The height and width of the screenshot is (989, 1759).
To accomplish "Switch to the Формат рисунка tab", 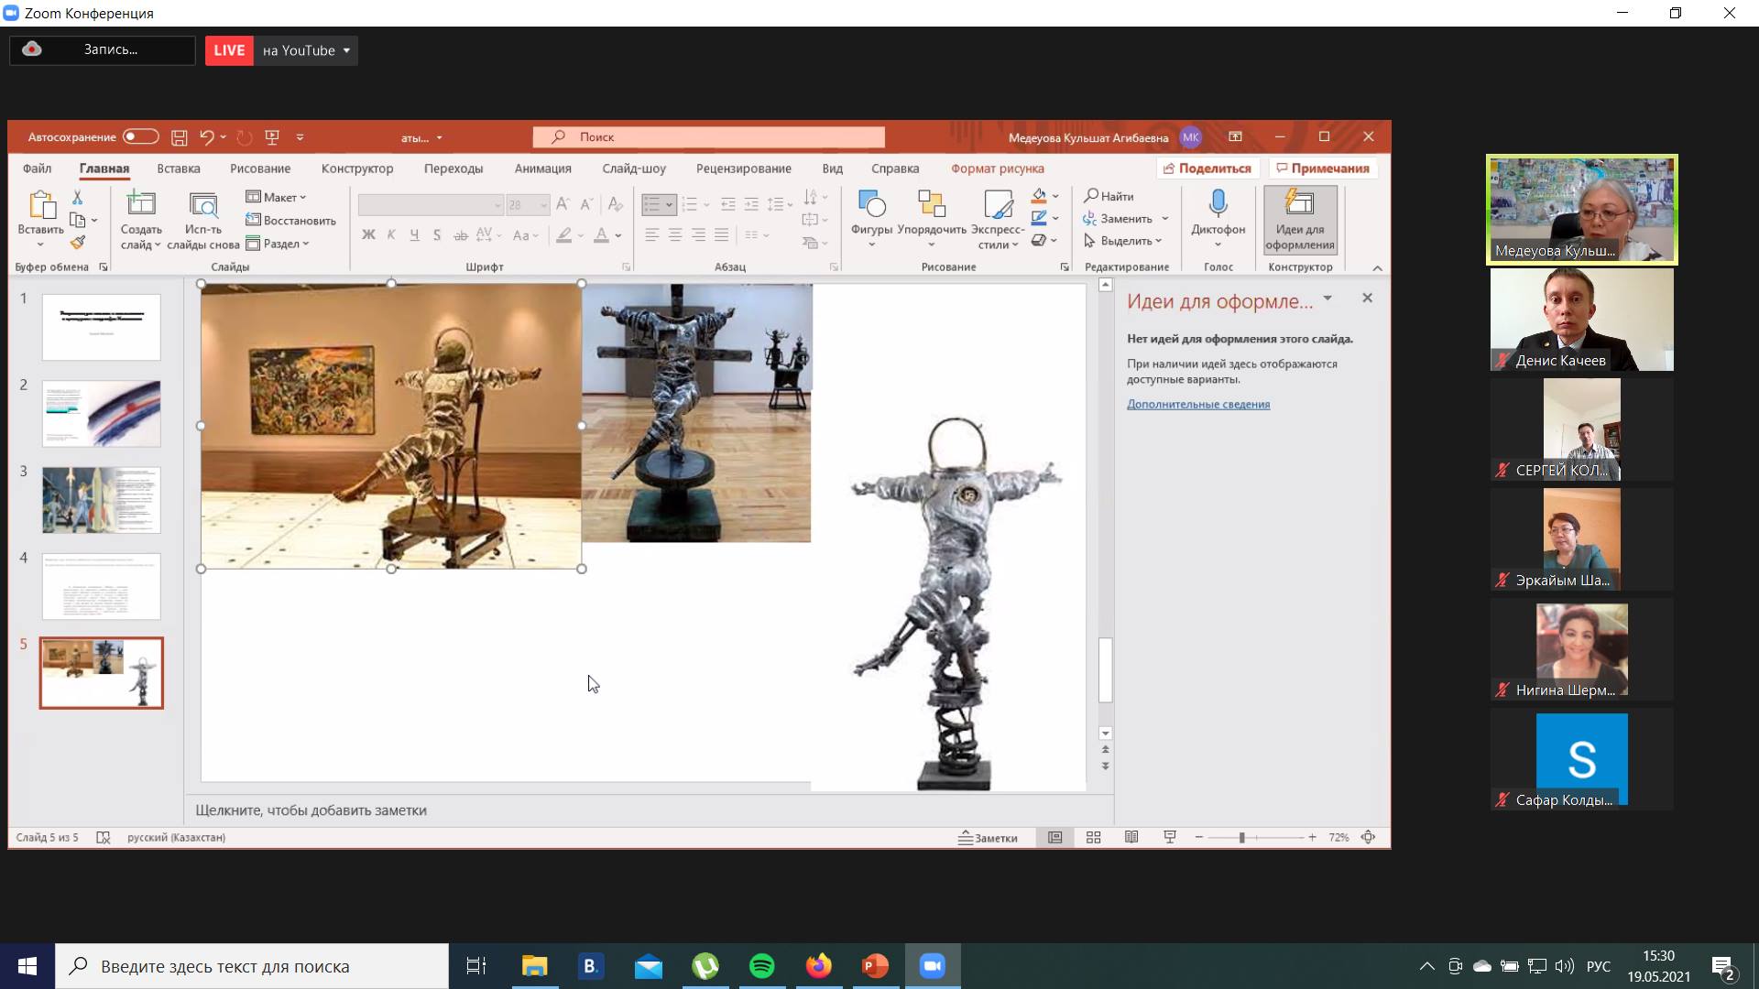I will pyautogui.click(x=998, y=168).
